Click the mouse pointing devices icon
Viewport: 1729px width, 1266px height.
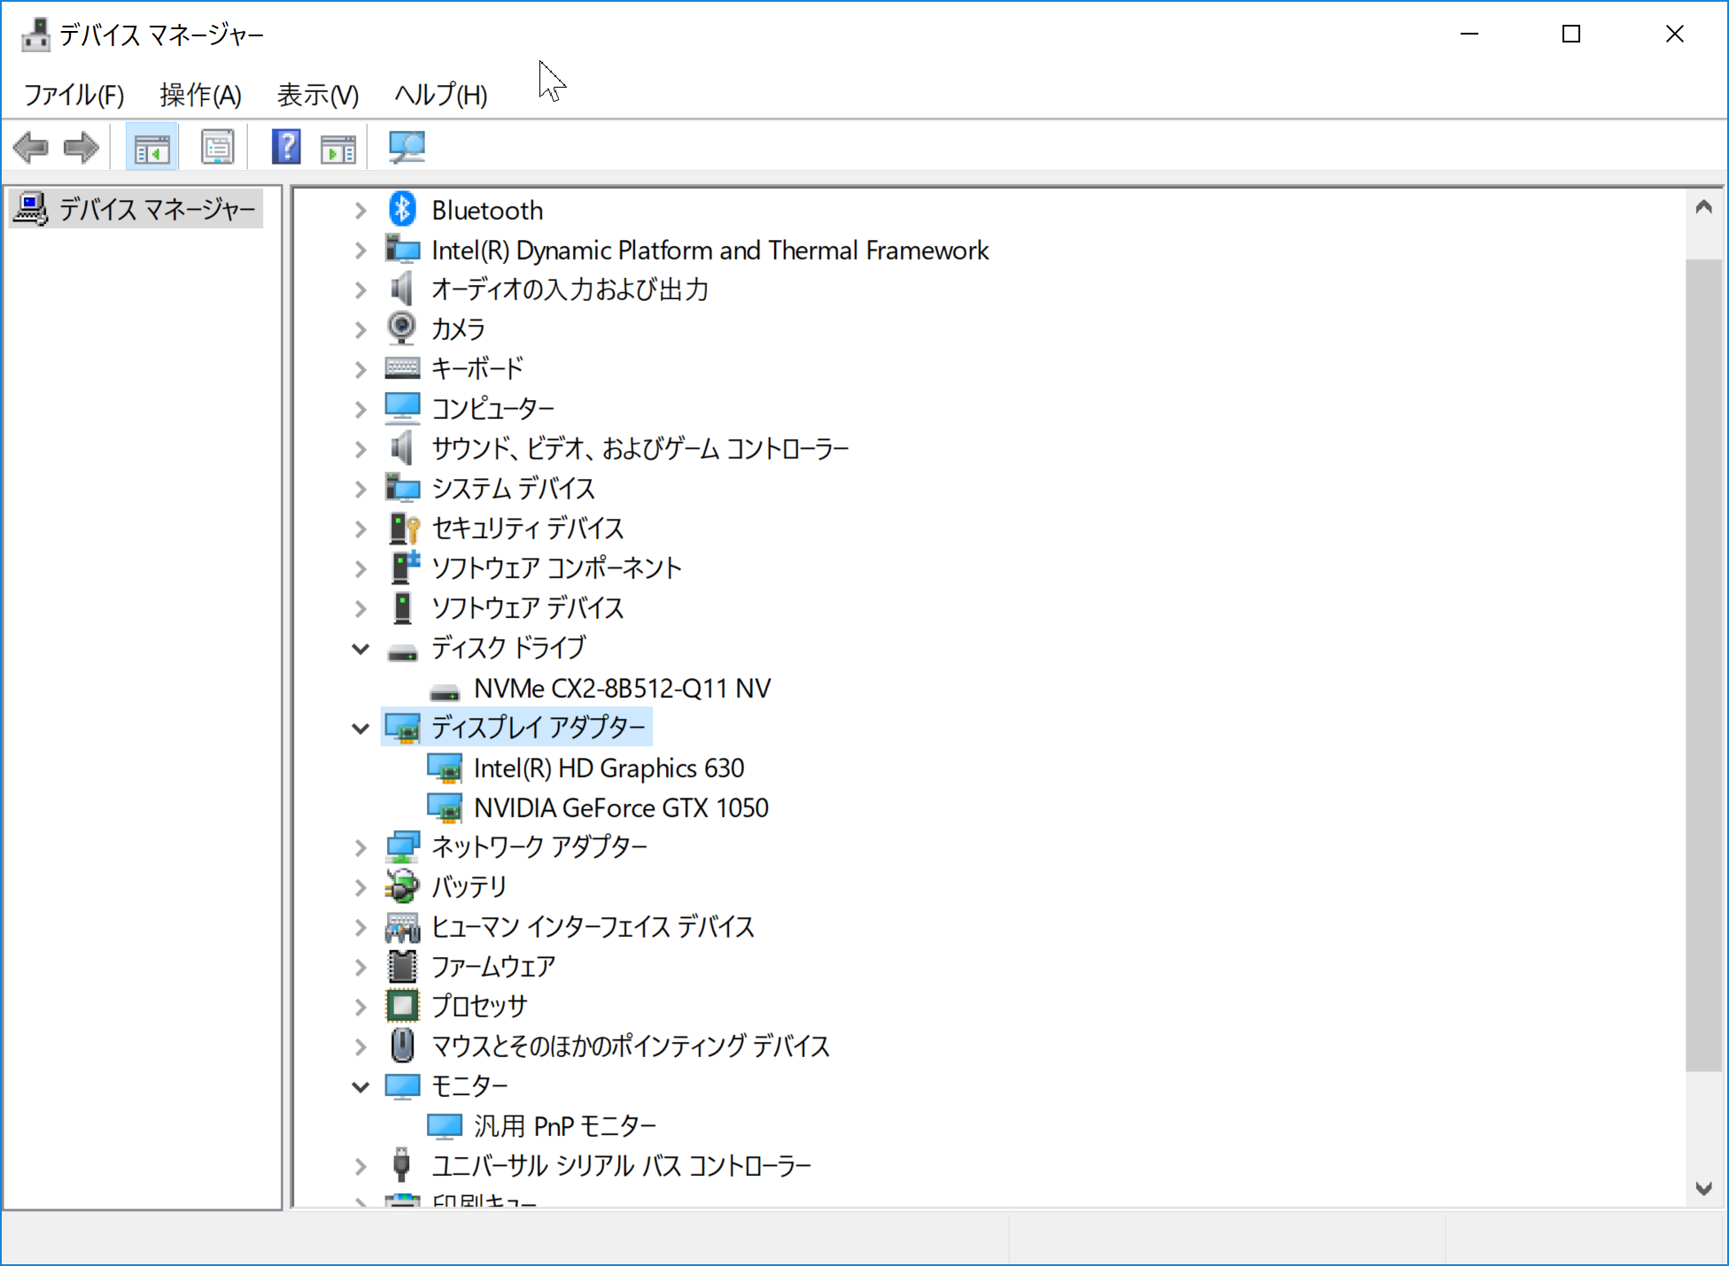pos(402,1046)
